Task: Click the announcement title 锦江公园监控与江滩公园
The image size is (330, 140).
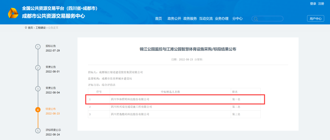Action: click(x=188, y=49)
